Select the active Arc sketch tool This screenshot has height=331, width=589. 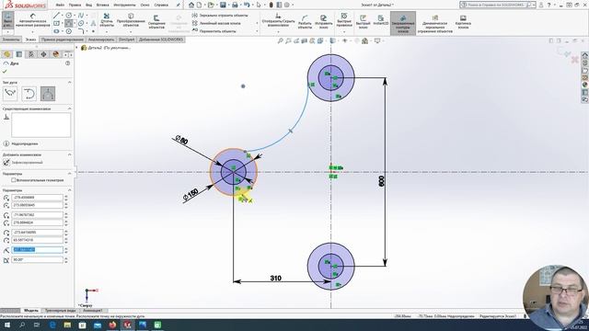click(69, 23)
